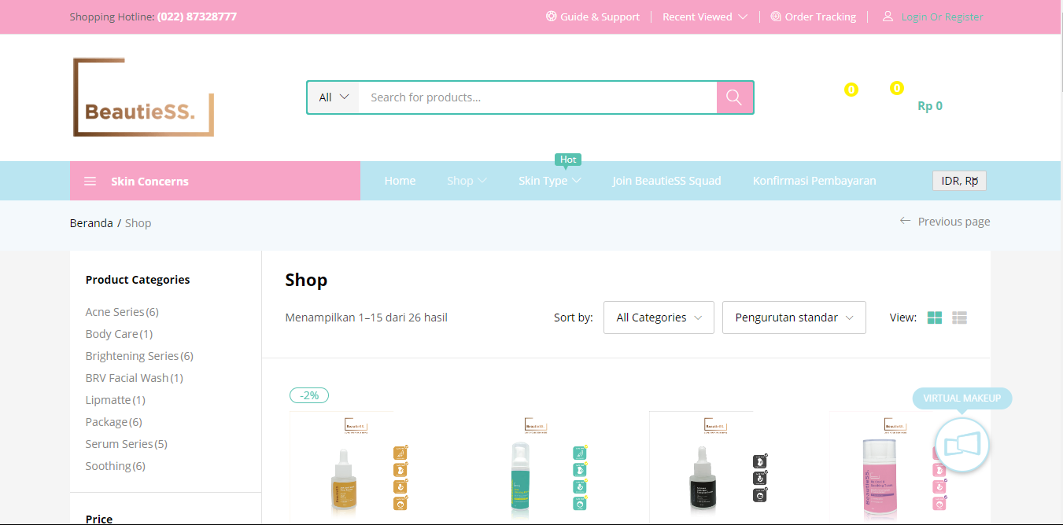This screenshot has width=1063, height=525.
Task: Select the Body Care category
Action: (x=112, y=334)
